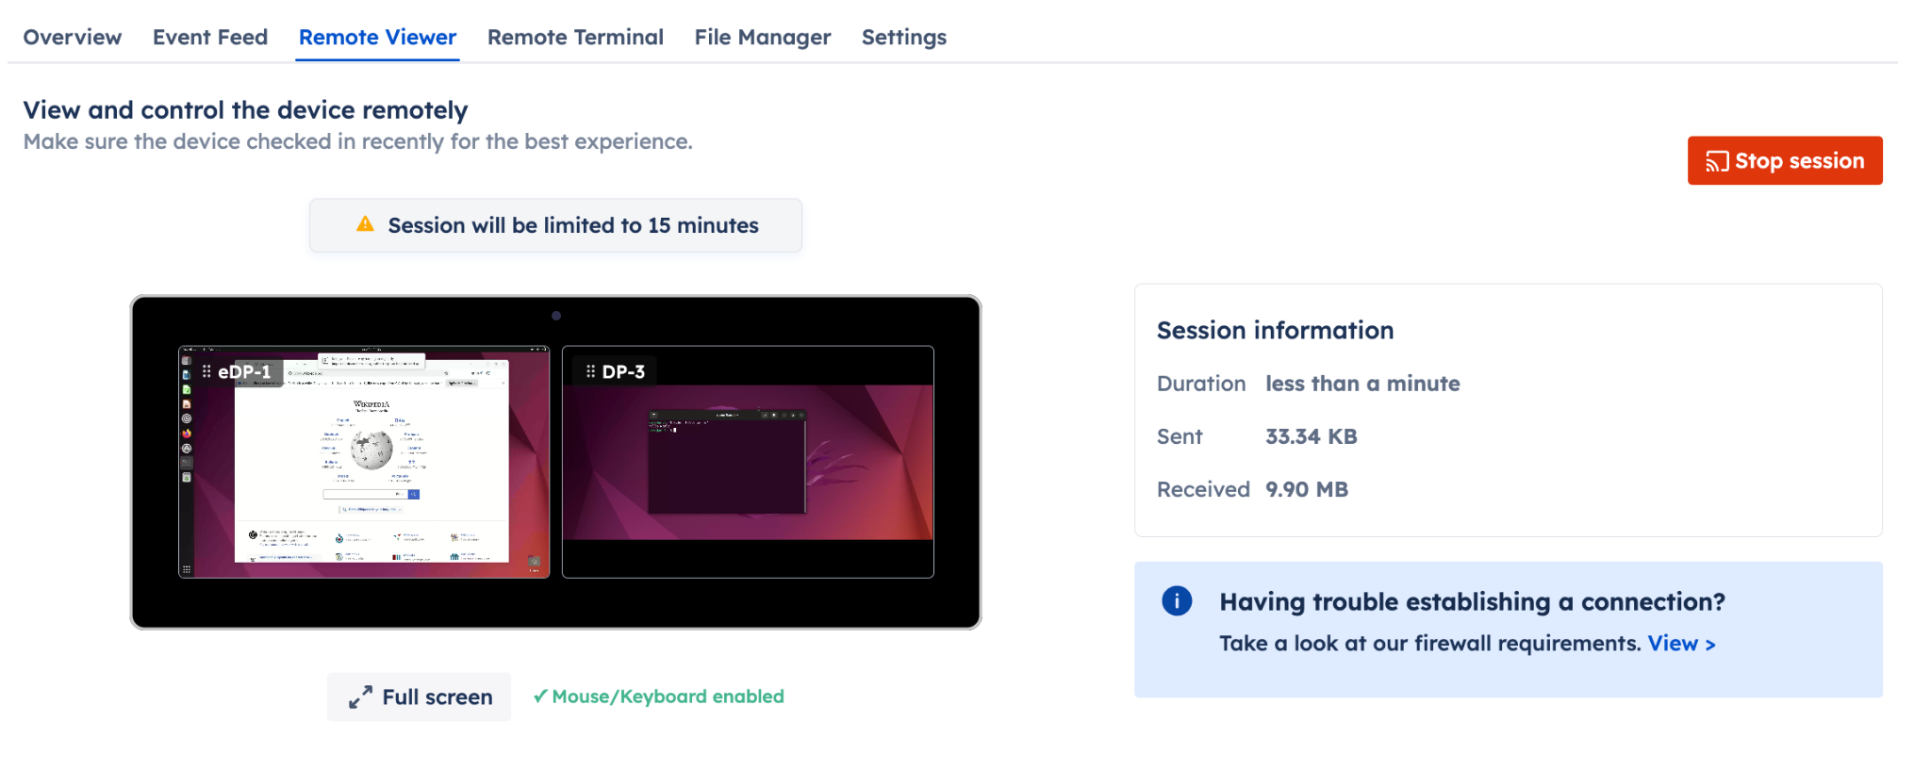Go to the Remote Terminal tab

click(x=575, y=37)
